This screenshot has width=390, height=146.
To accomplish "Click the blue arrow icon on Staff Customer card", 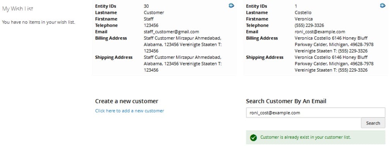I will [231, 5].
